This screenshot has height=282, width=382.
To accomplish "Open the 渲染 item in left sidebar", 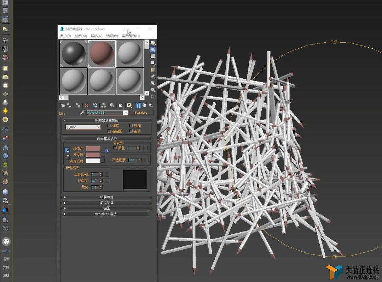I will pyautogui.click(x=6, y=259).
